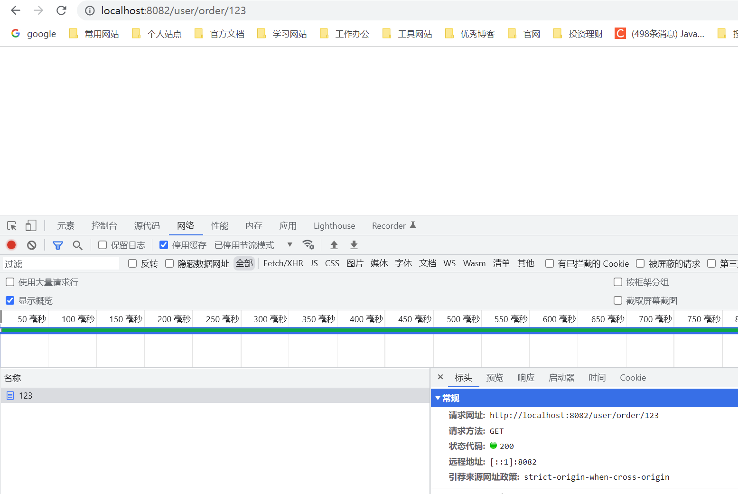Open the google bookmark

(34, 34)
